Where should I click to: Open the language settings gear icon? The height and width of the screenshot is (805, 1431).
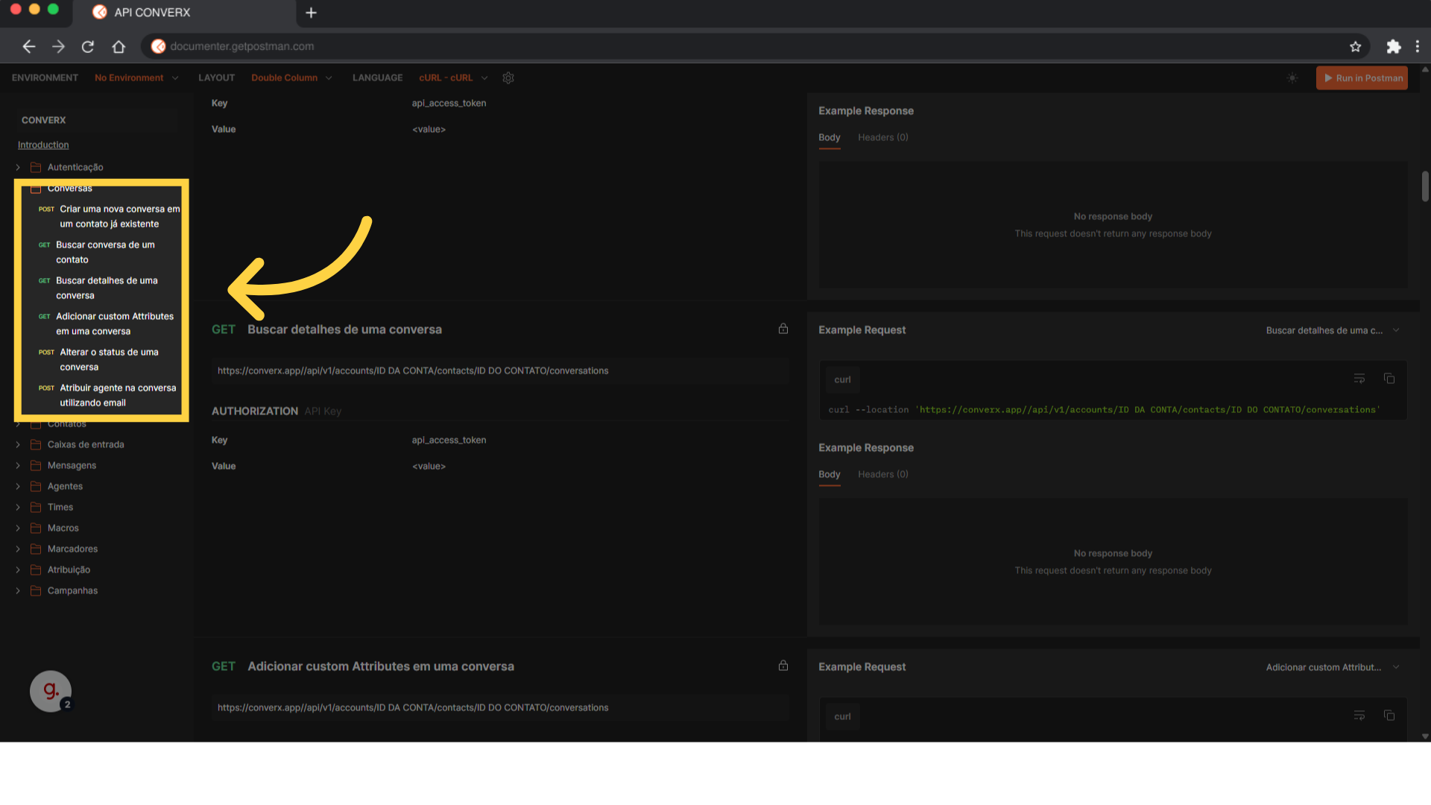tap(508, 78)
